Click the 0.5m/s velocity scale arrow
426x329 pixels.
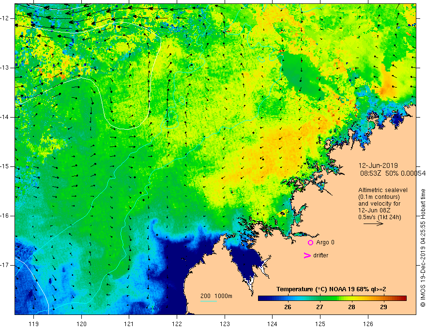(x=374, y=224)
